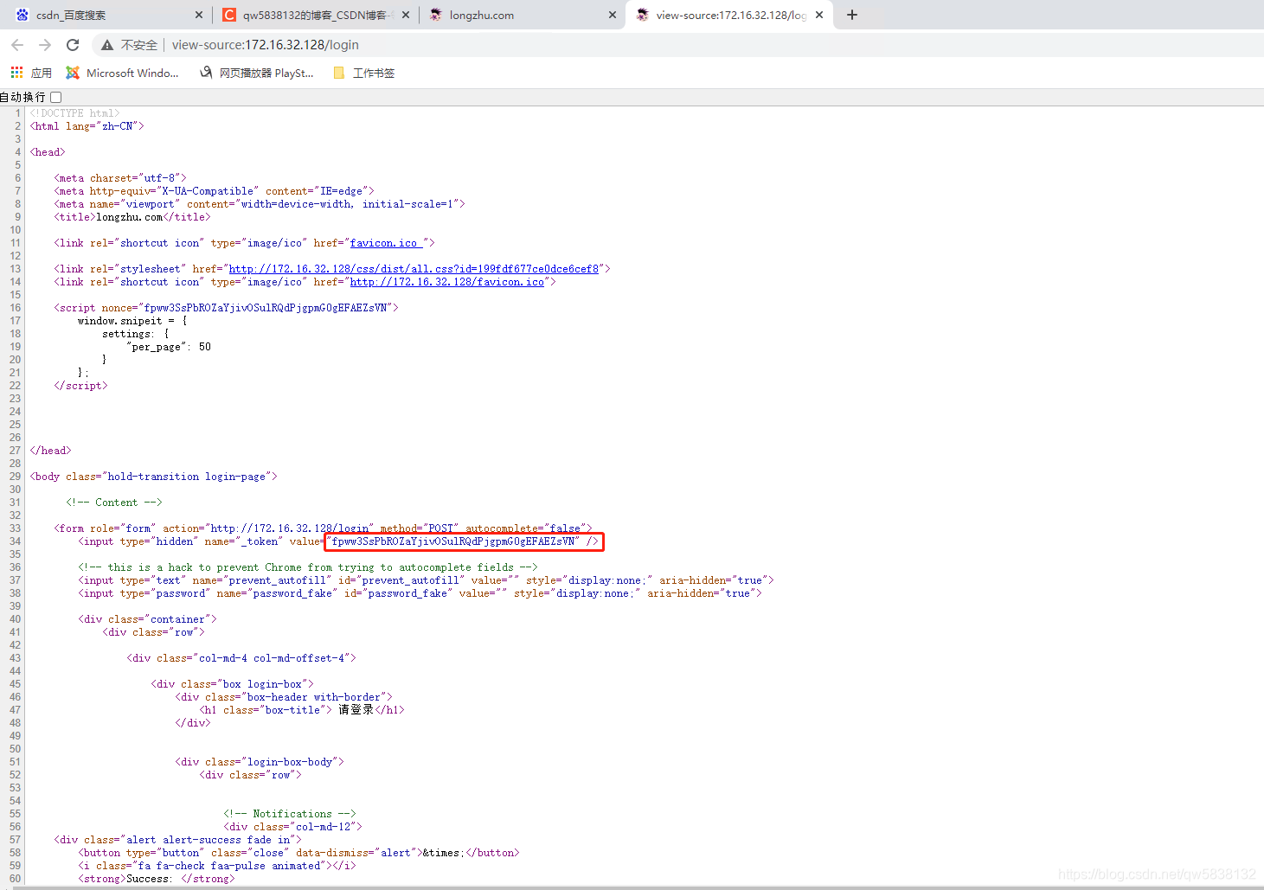
Task: Open the 应用 apps grid icon
Action: click(16, 73)
